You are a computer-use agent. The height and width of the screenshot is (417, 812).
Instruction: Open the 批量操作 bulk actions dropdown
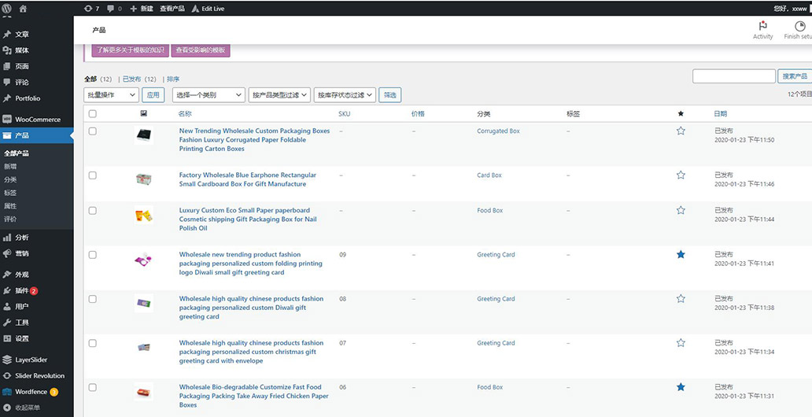(111, 95)
